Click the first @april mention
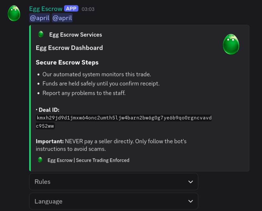Image resolution: width=262 pixels, height=211 pixels. 40,18
